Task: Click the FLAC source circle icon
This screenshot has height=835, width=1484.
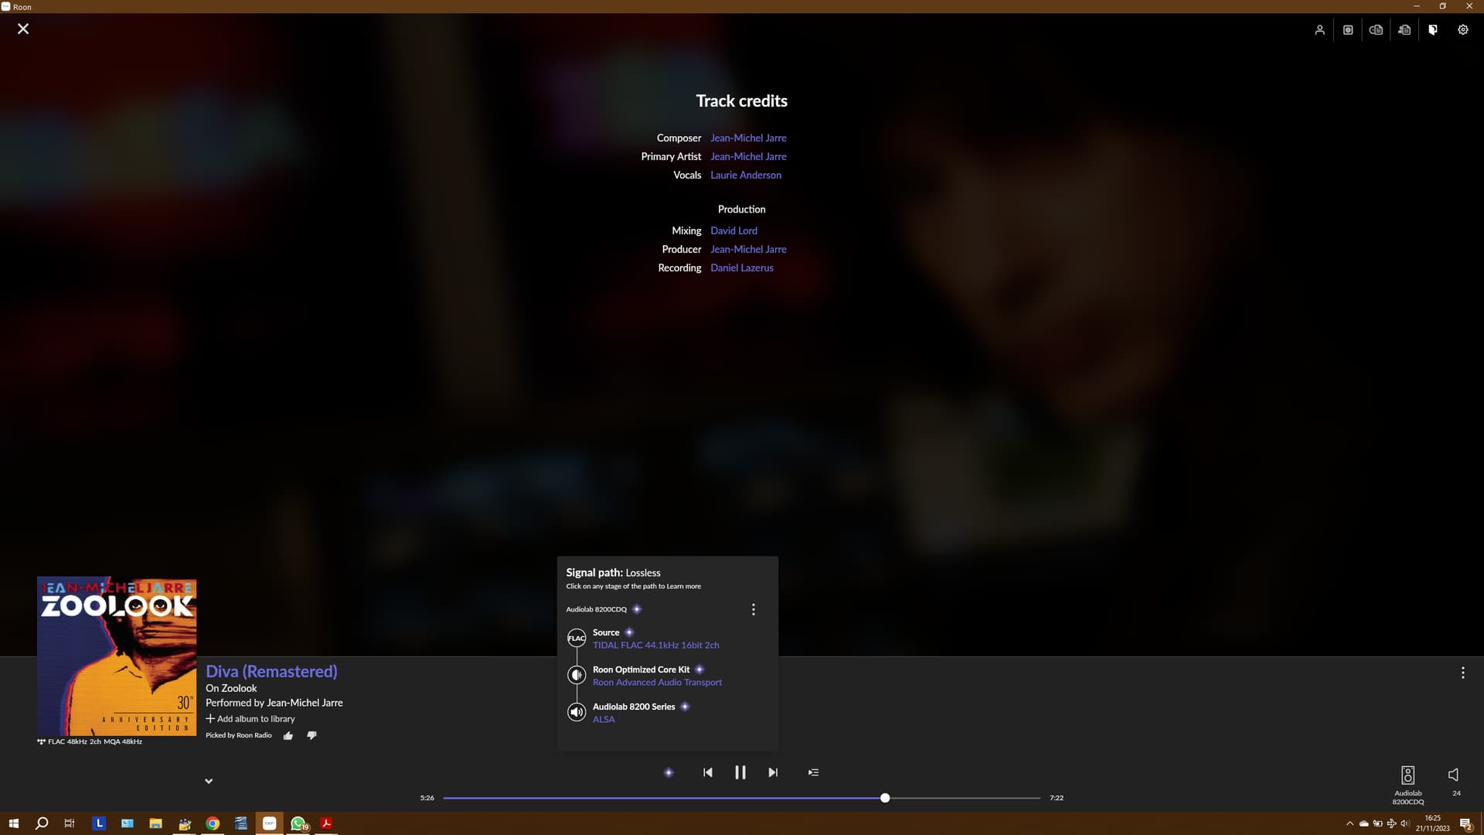Action: (577, 638)
